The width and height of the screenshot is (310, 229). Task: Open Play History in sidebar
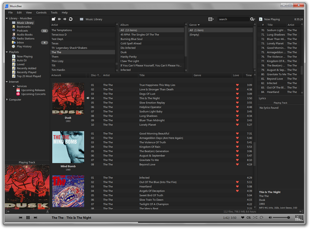24,46
